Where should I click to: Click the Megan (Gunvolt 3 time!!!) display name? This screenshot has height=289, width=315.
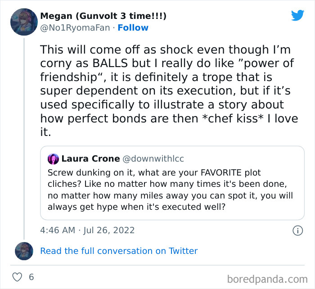103,16
